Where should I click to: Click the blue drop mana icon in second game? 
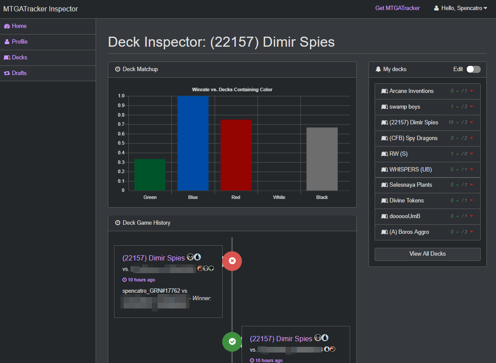[325, 338]
